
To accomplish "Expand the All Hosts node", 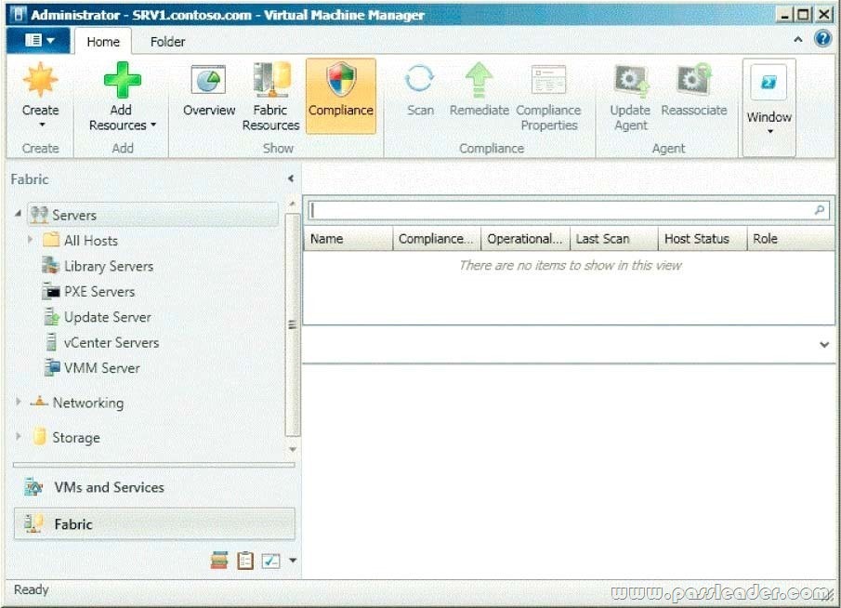I will coord(30,239).
